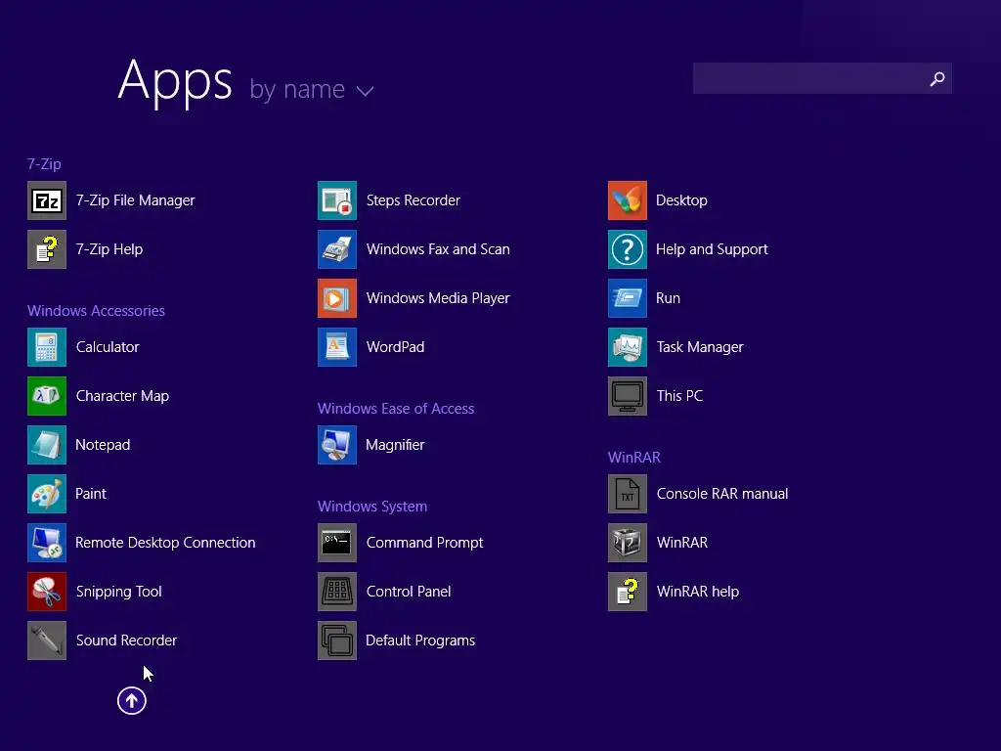
Task: Launch the 7-Zip Help icon
Action: (x=47, y=249)
